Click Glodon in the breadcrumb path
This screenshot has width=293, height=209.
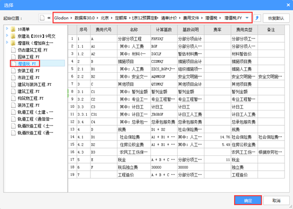[61, 18]
